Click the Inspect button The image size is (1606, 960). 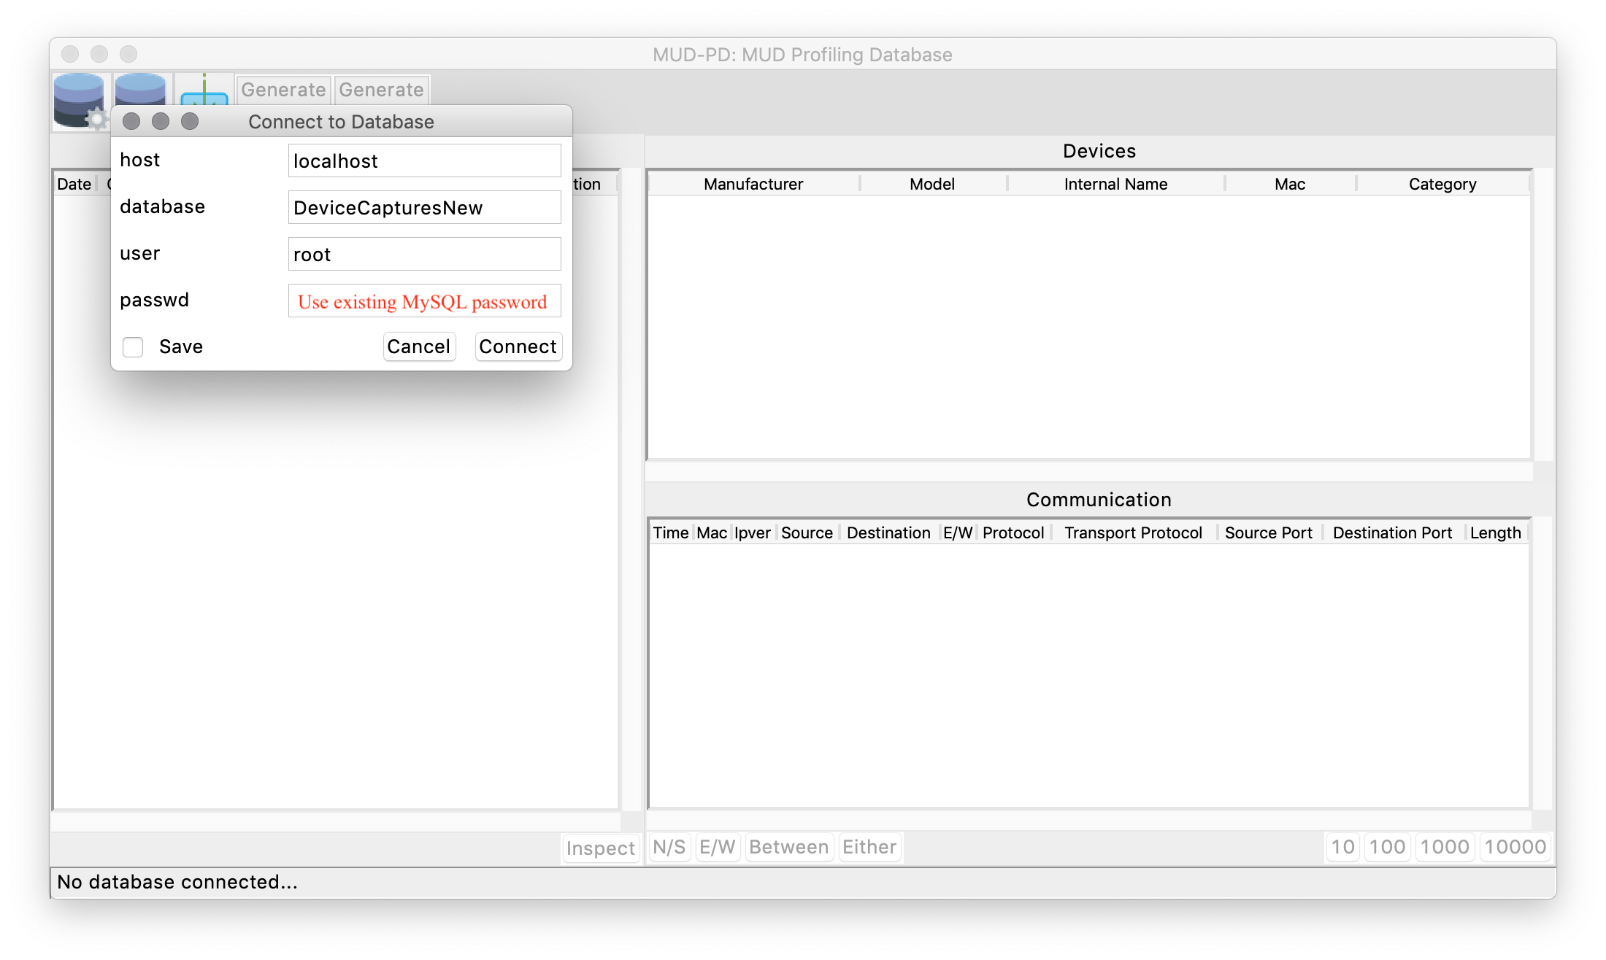(600, 848)
